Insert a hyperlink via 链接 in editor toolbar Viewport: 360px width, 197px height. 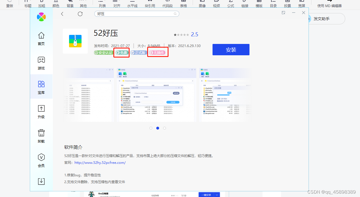point(245,4)
